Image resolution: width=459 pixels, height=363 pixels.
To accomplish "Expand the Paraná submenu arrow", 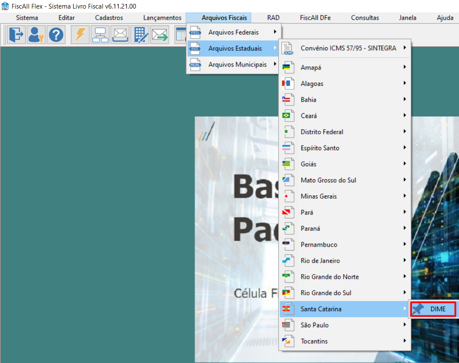I will (x=405, y=227).
